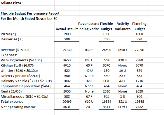Click planning budget miscellaneous 900
The image size is (164, 115).
click(139, 97)
